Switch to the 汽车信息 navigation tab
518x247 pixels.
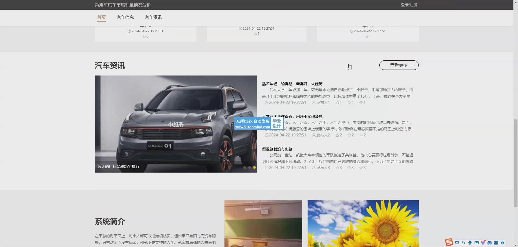[125, 18]
